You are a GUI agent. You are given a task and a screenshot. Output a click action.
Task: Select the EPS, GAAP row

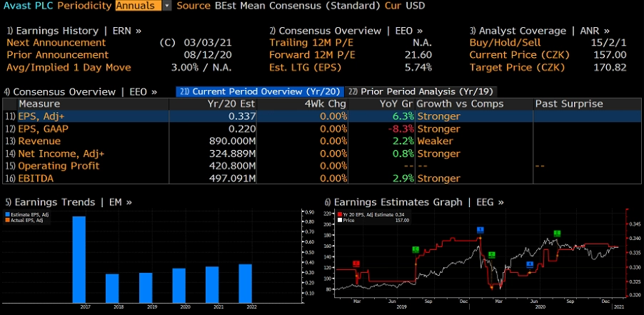click(321, 129)
